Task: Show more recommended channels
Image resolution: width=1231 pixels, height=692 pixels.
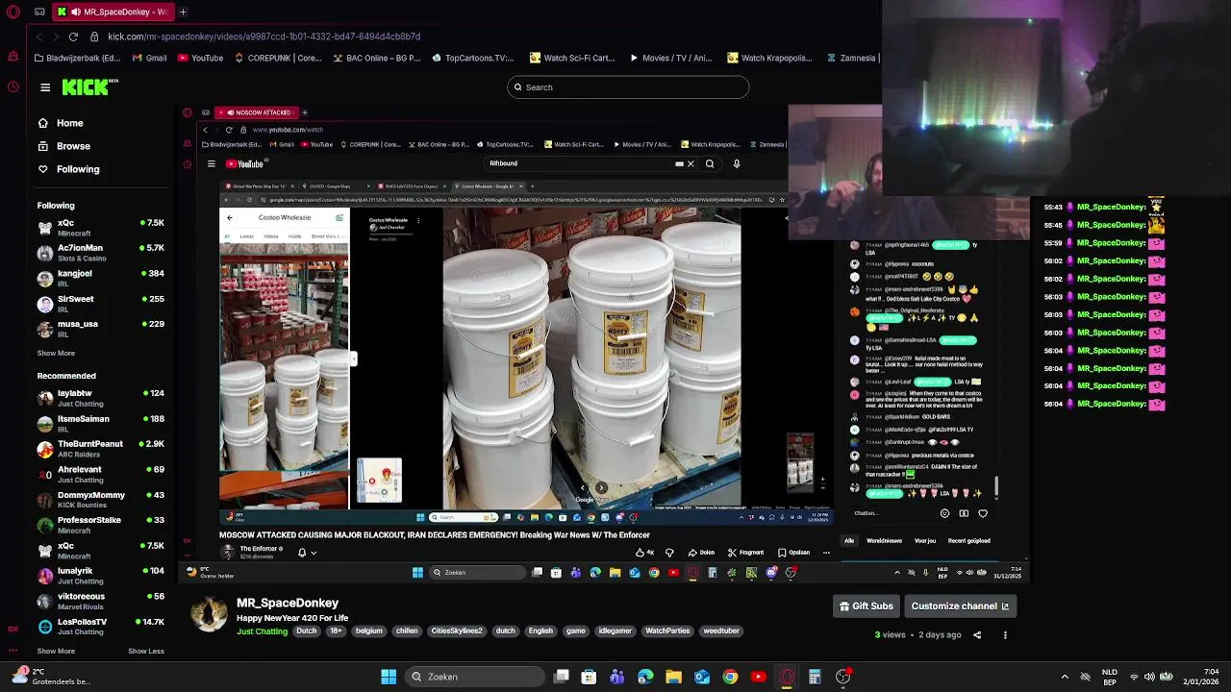Action: [x=56, y=651]
